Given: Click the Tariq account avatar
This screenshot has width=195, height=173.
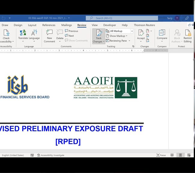Looking at the screenshot, I should click(x=177, y=18).
